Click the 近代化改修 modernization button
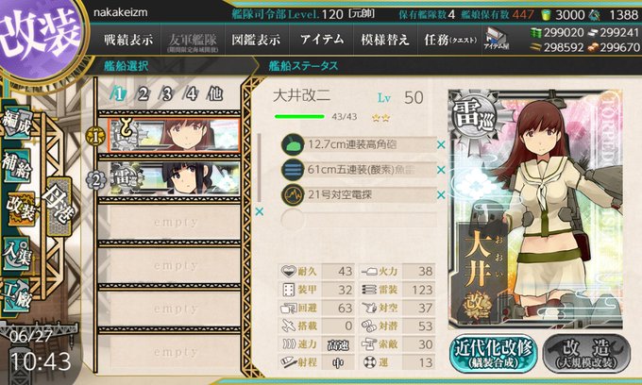642x385 pixels. (x=494, y=354)
